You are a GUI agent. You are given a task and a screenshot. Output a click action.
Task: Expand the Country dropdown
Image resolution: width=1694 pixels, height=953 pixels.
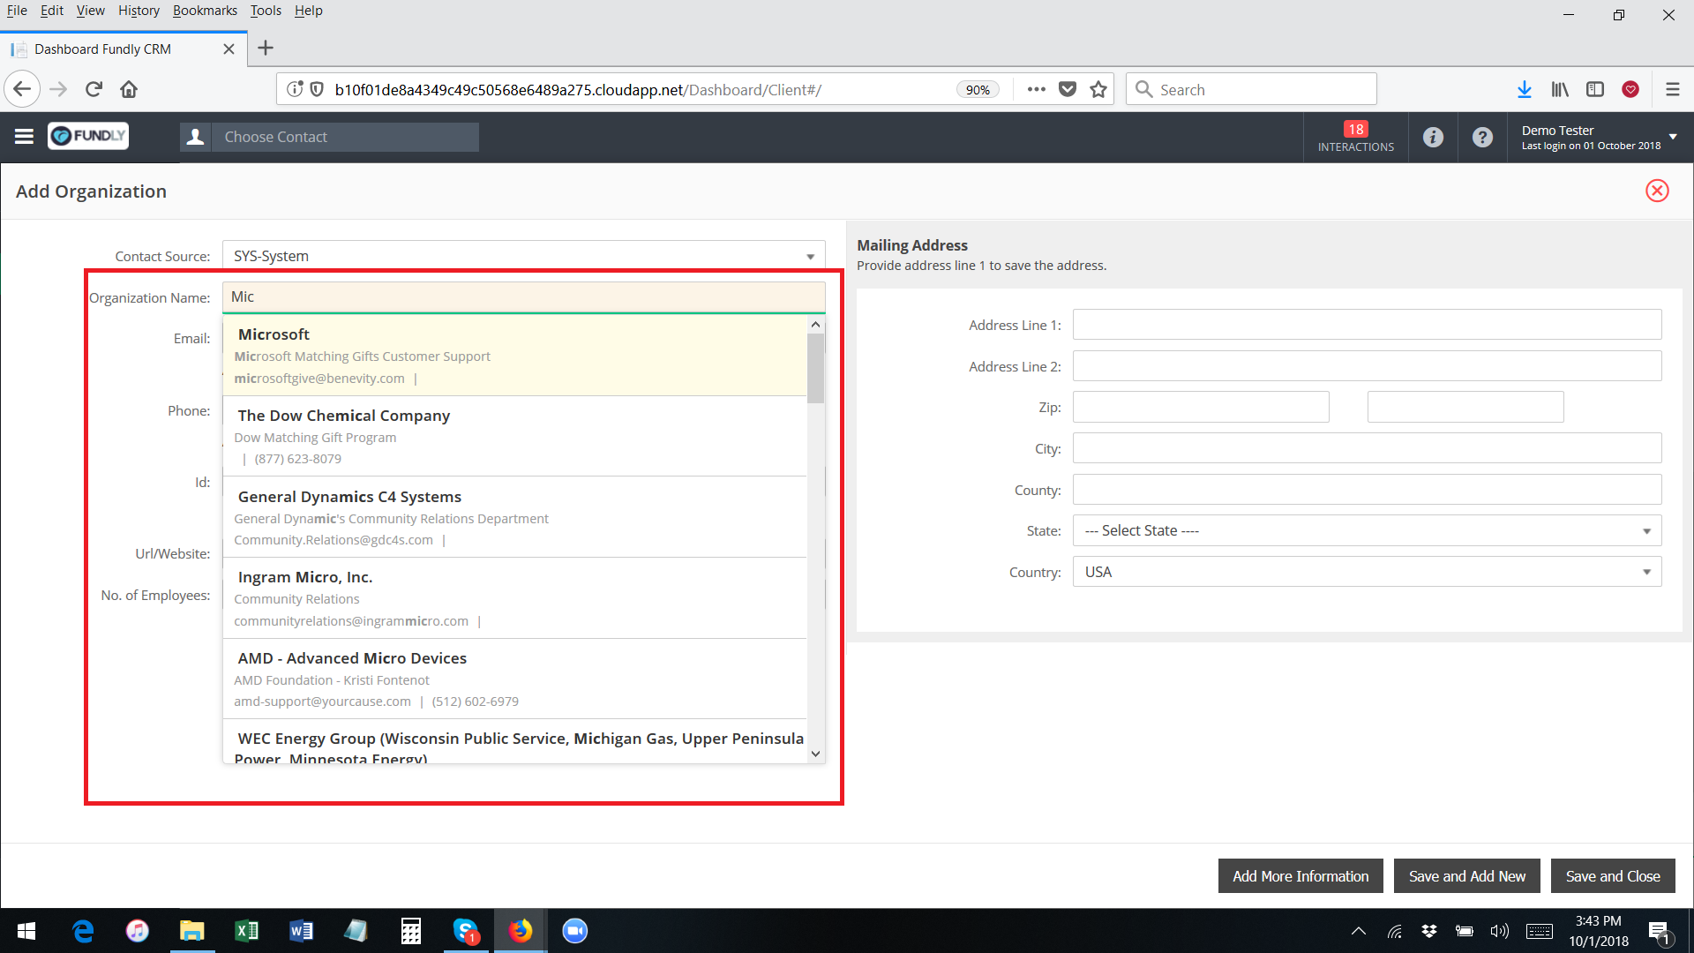tap(1645, 573)
